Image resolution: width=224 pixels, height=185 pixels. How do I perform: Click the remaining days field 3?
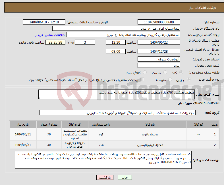85,42
